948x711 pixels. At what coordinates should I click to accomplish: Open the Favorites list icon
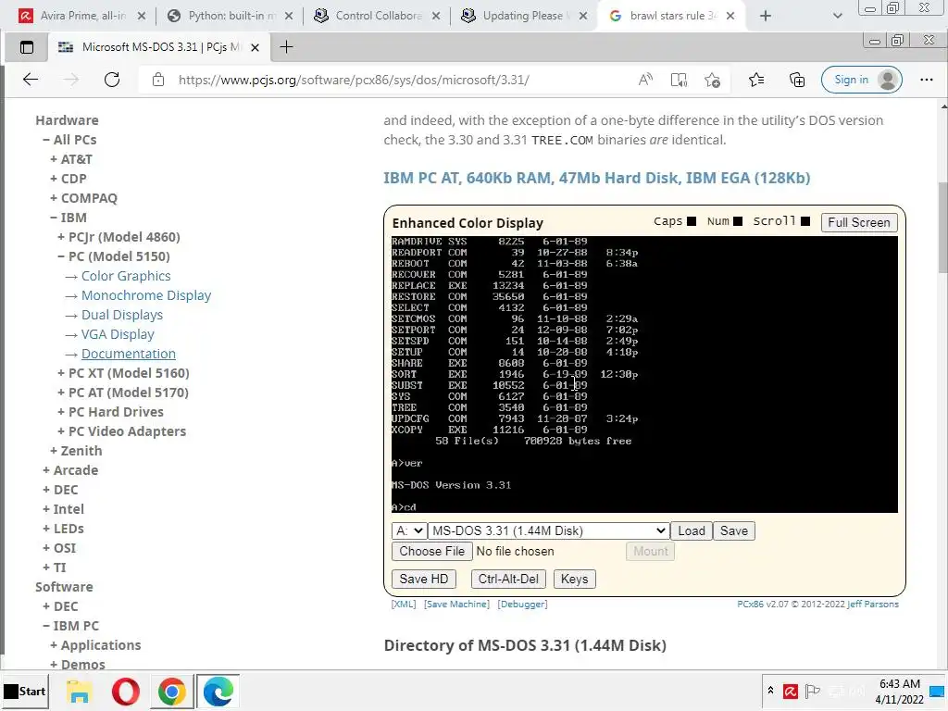coord(755,80)
